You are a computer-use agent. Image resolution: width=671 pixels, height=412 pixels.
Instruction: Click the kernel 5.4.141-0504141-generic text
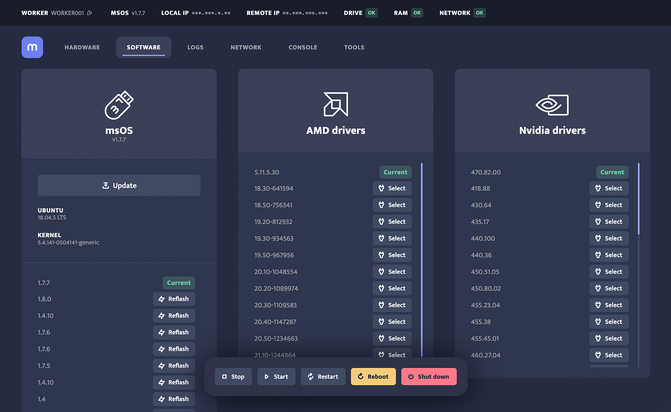[x=69, y=242]
